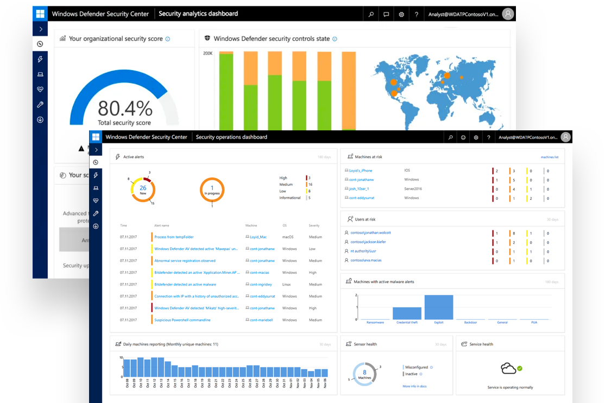605x403 pixels.
Task: Expand sidebar chevron in Security operations window
Action: point(96,150)
